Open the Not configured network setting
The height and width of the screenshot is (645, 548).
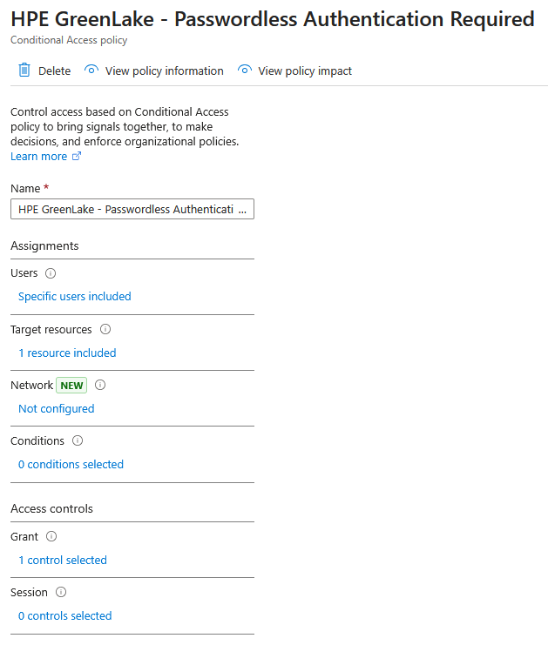tap(57, 408)
